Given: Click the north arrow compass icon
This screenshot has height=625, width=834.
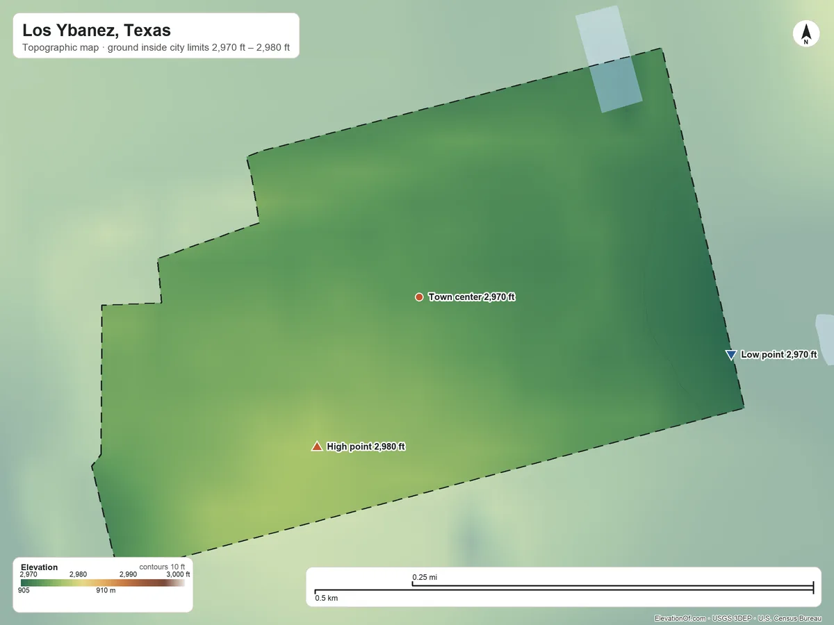Looking at the screenshot, I should coord(806,34).
